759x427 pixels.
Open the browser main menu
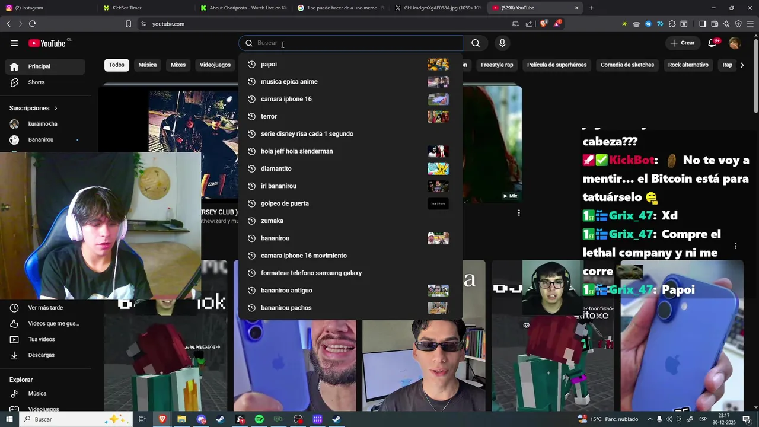(x=750, y=24)
